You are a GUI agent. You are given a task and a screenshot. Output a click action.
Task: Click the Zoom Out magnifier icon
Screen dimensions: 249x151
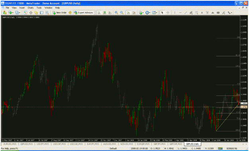coord(122,13)
